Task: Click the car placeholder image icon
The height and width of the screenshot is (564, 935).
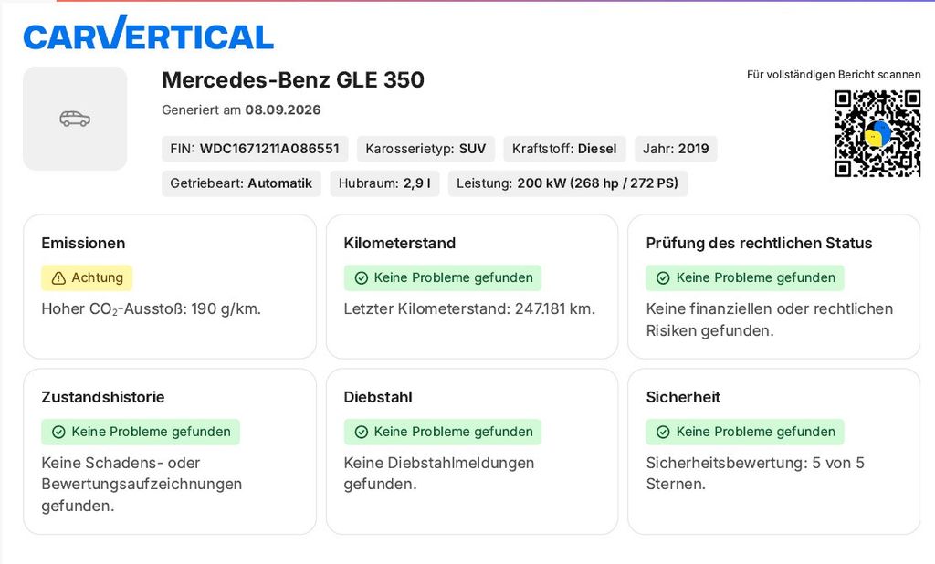Action: pos(75,119)
